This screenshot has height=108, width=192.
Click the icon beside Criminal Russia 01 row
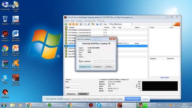[66, 30]
